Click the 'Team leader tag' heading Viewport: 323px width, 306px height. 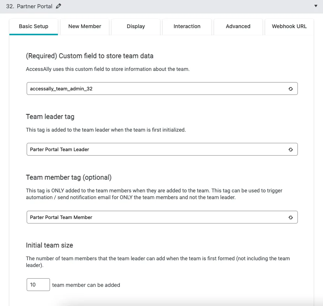click(50, 117)
